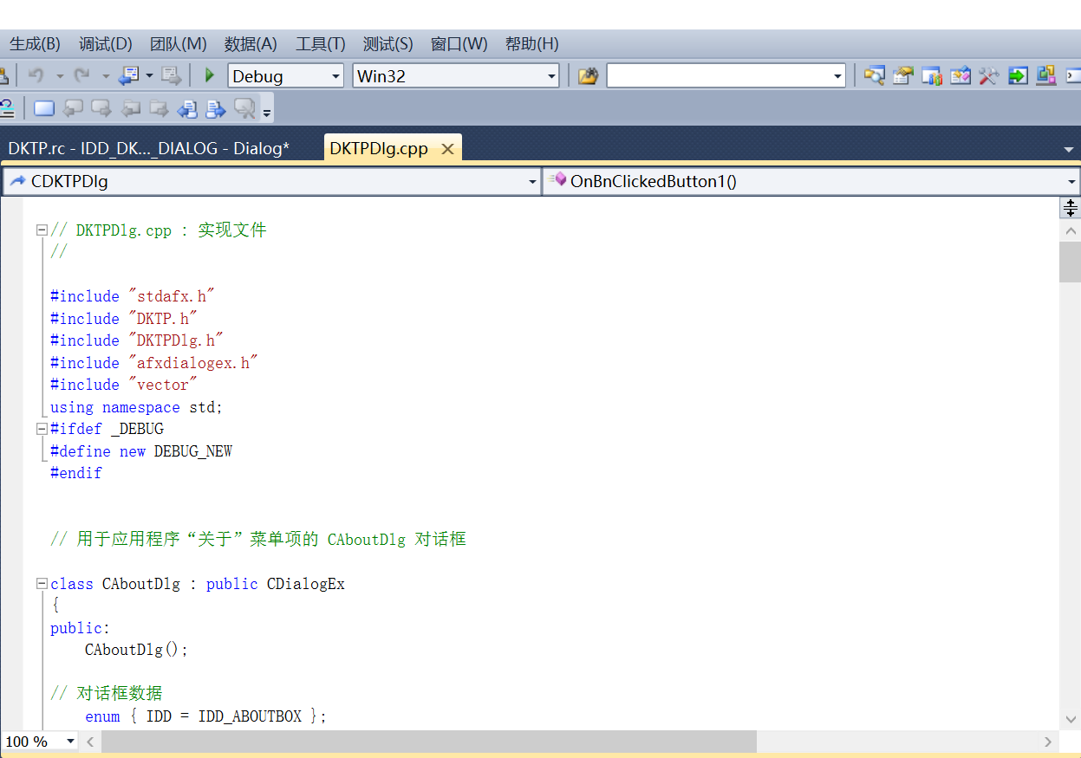
Task: Open the colored blocks toolbar icon
Action: tap(1045, 76)
